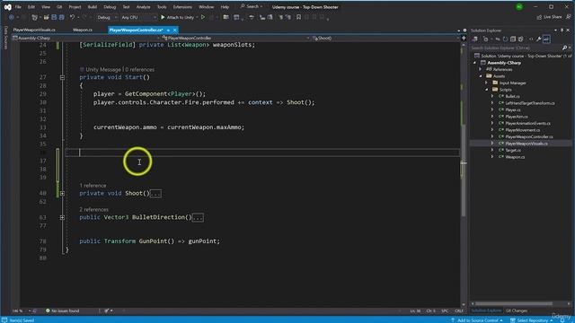Close the PlayerWeaponController.cs tab

[175, 30]
